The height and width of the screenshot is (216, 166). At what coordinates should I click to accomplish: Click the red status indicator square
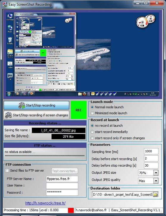71,210
